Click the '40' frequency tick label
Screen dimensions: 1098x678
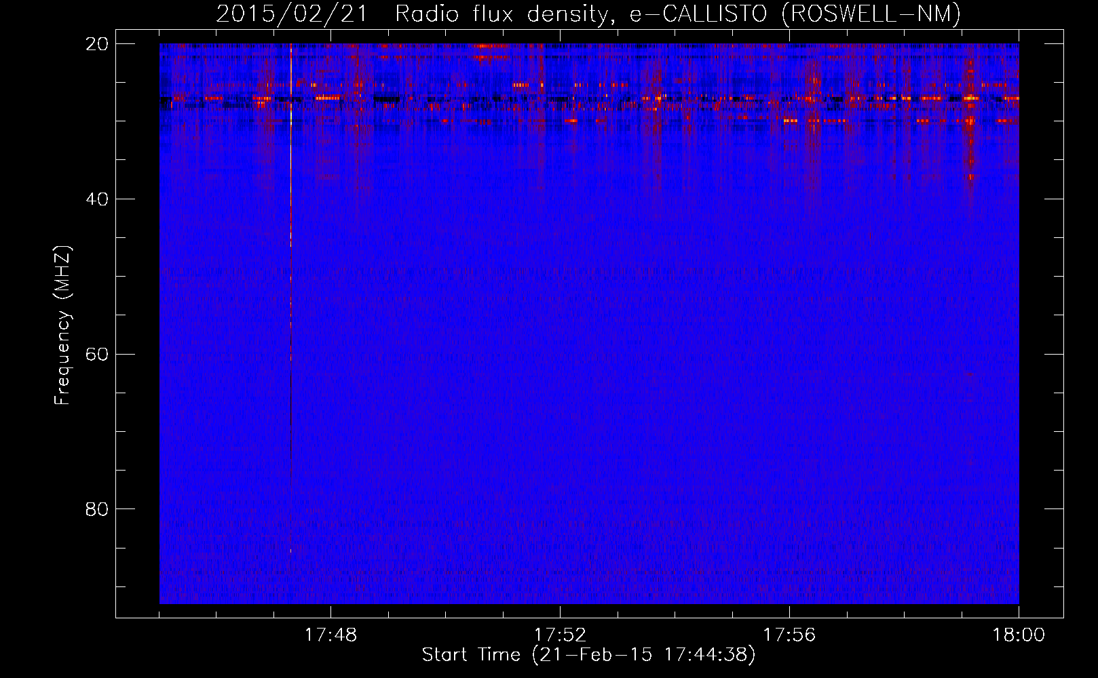[x=97, y=199]
